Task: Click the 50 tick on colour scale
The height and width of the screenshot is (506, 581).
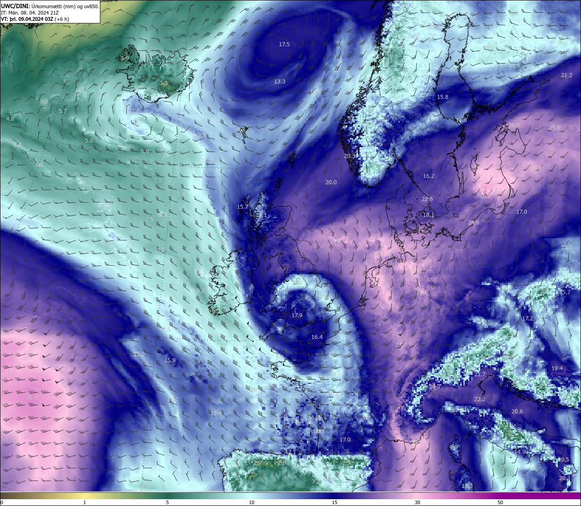Action: (500, 502)
